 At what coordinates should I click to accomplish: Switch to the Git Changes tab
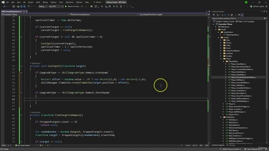[231, 145]
